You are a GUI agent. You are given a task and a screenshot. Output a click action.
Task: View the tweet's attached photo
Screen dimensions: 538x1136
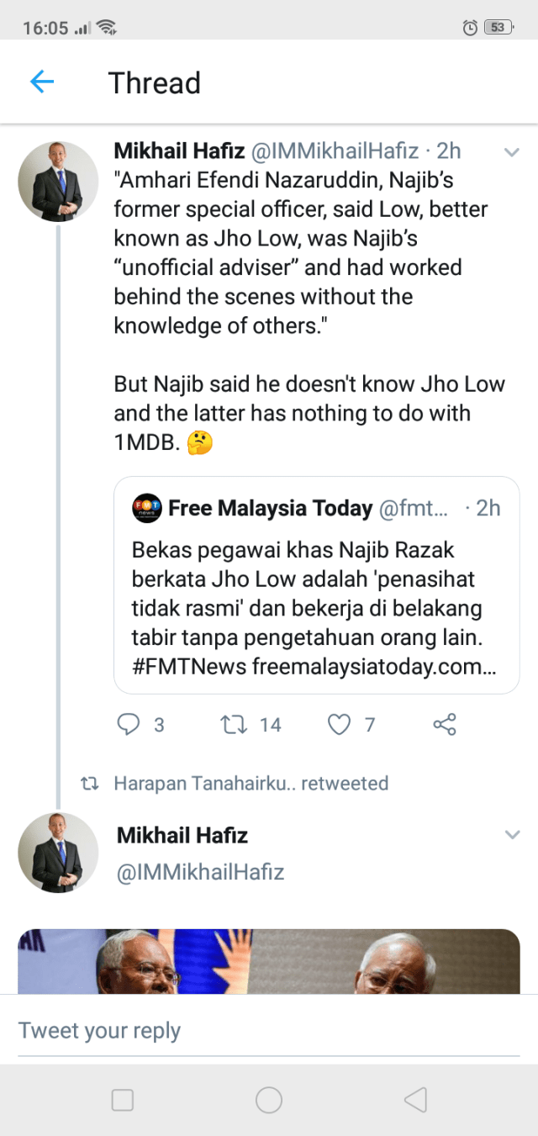click(x=269, y=961)
